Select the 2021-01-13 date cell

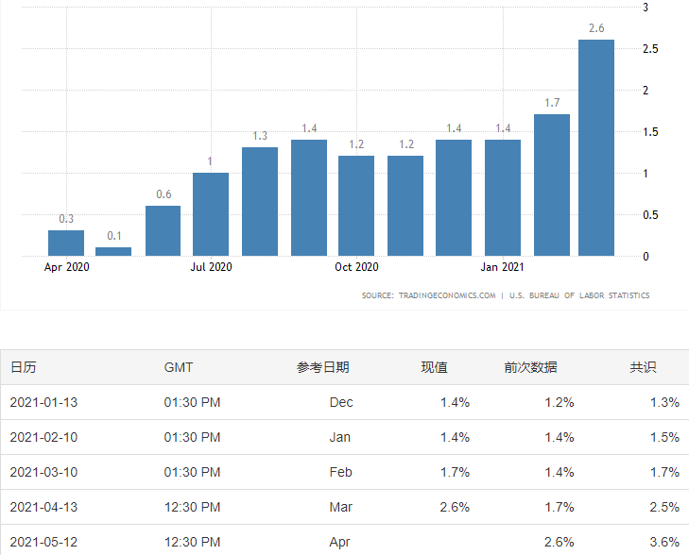coord(43,402)
